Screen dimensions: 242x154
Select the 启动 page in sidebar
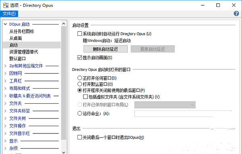[x=31, y=45]
